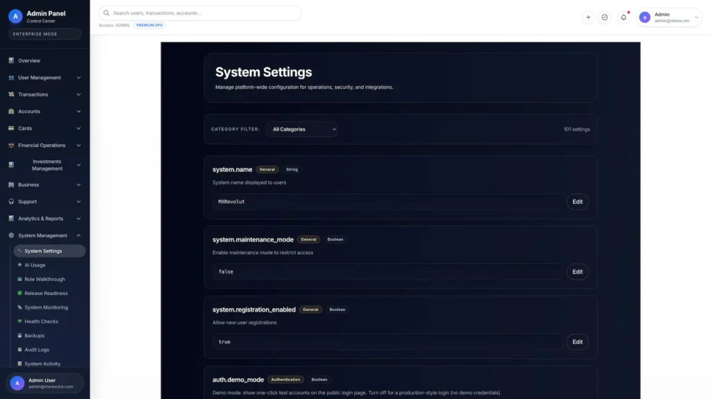Image resolution: width=711 pixels, height=399 pixels.
Task: Open the Support menu item
Action: pos(45,201)
